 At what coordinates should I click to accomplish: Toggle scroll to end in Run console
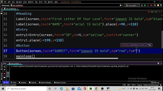(x=8, y=76)
